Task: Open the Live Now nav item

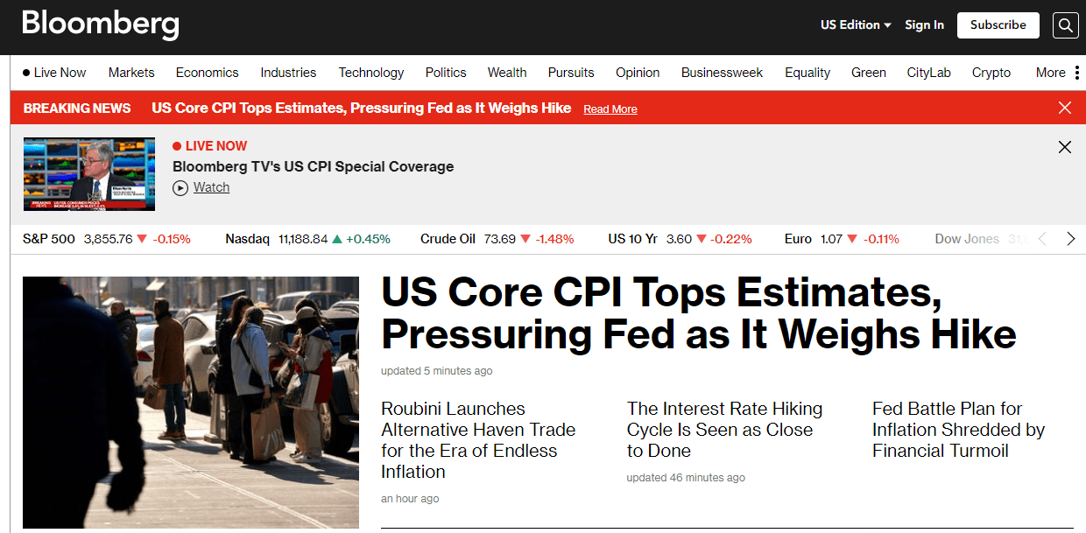Action: (54, 73)
